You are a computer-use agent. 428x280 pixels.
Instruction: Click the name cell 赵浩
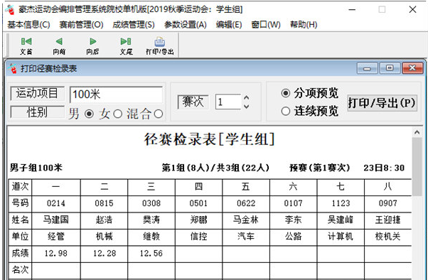pyautogui.click(x=104, y=220)
